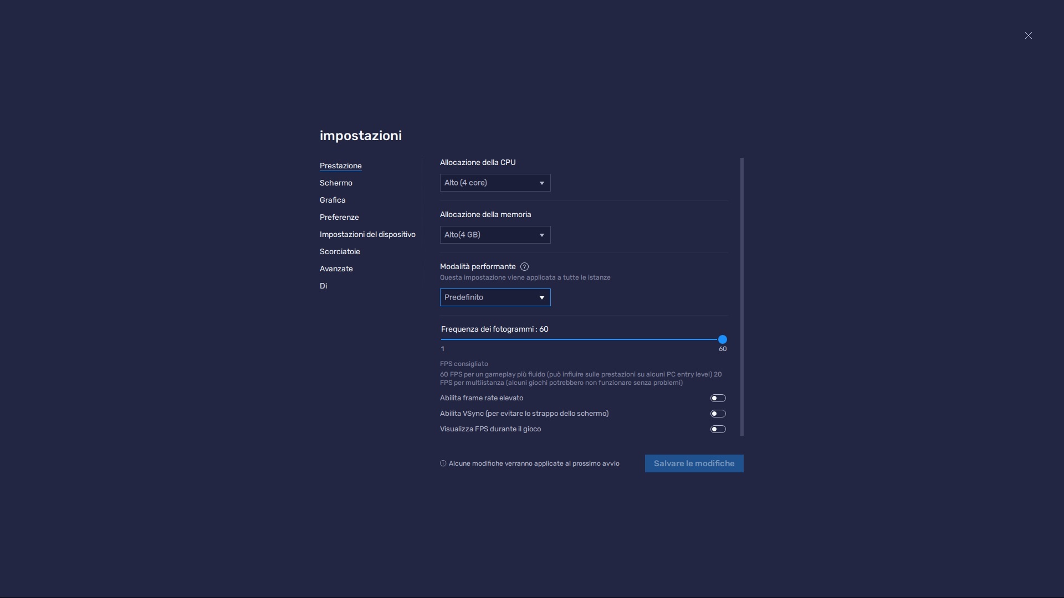
Task: Open the Modalità performante Predefinito dropdown
Action: [x=495, y=297]
